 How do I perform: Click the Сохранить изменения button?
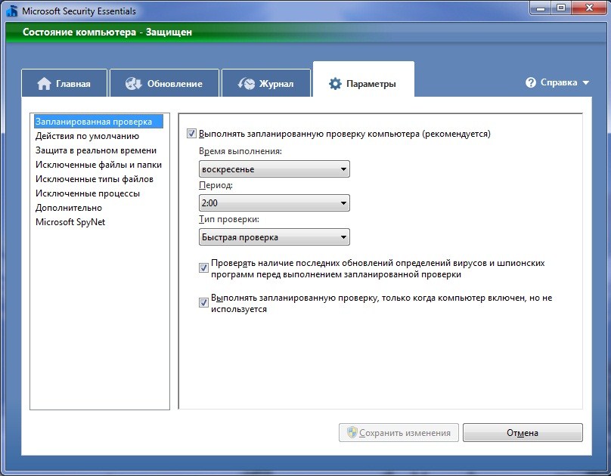[399, 432]
